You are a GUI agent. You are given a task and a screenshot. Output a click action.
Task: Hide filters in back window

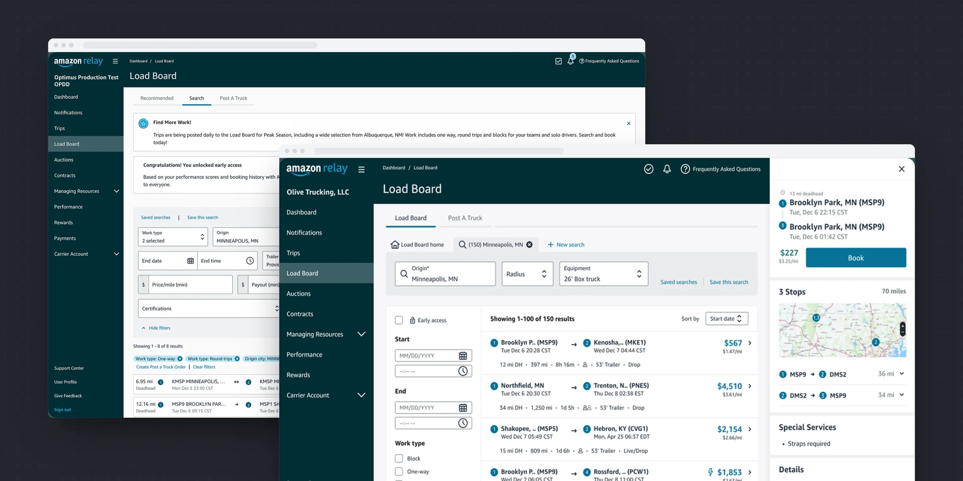[x=156, y=328]
